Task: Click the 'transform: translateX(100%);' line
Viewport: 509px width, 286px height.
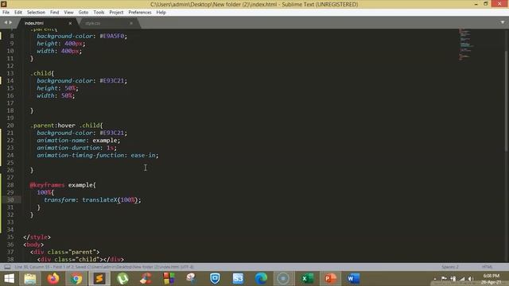Action: click(92, 200)
